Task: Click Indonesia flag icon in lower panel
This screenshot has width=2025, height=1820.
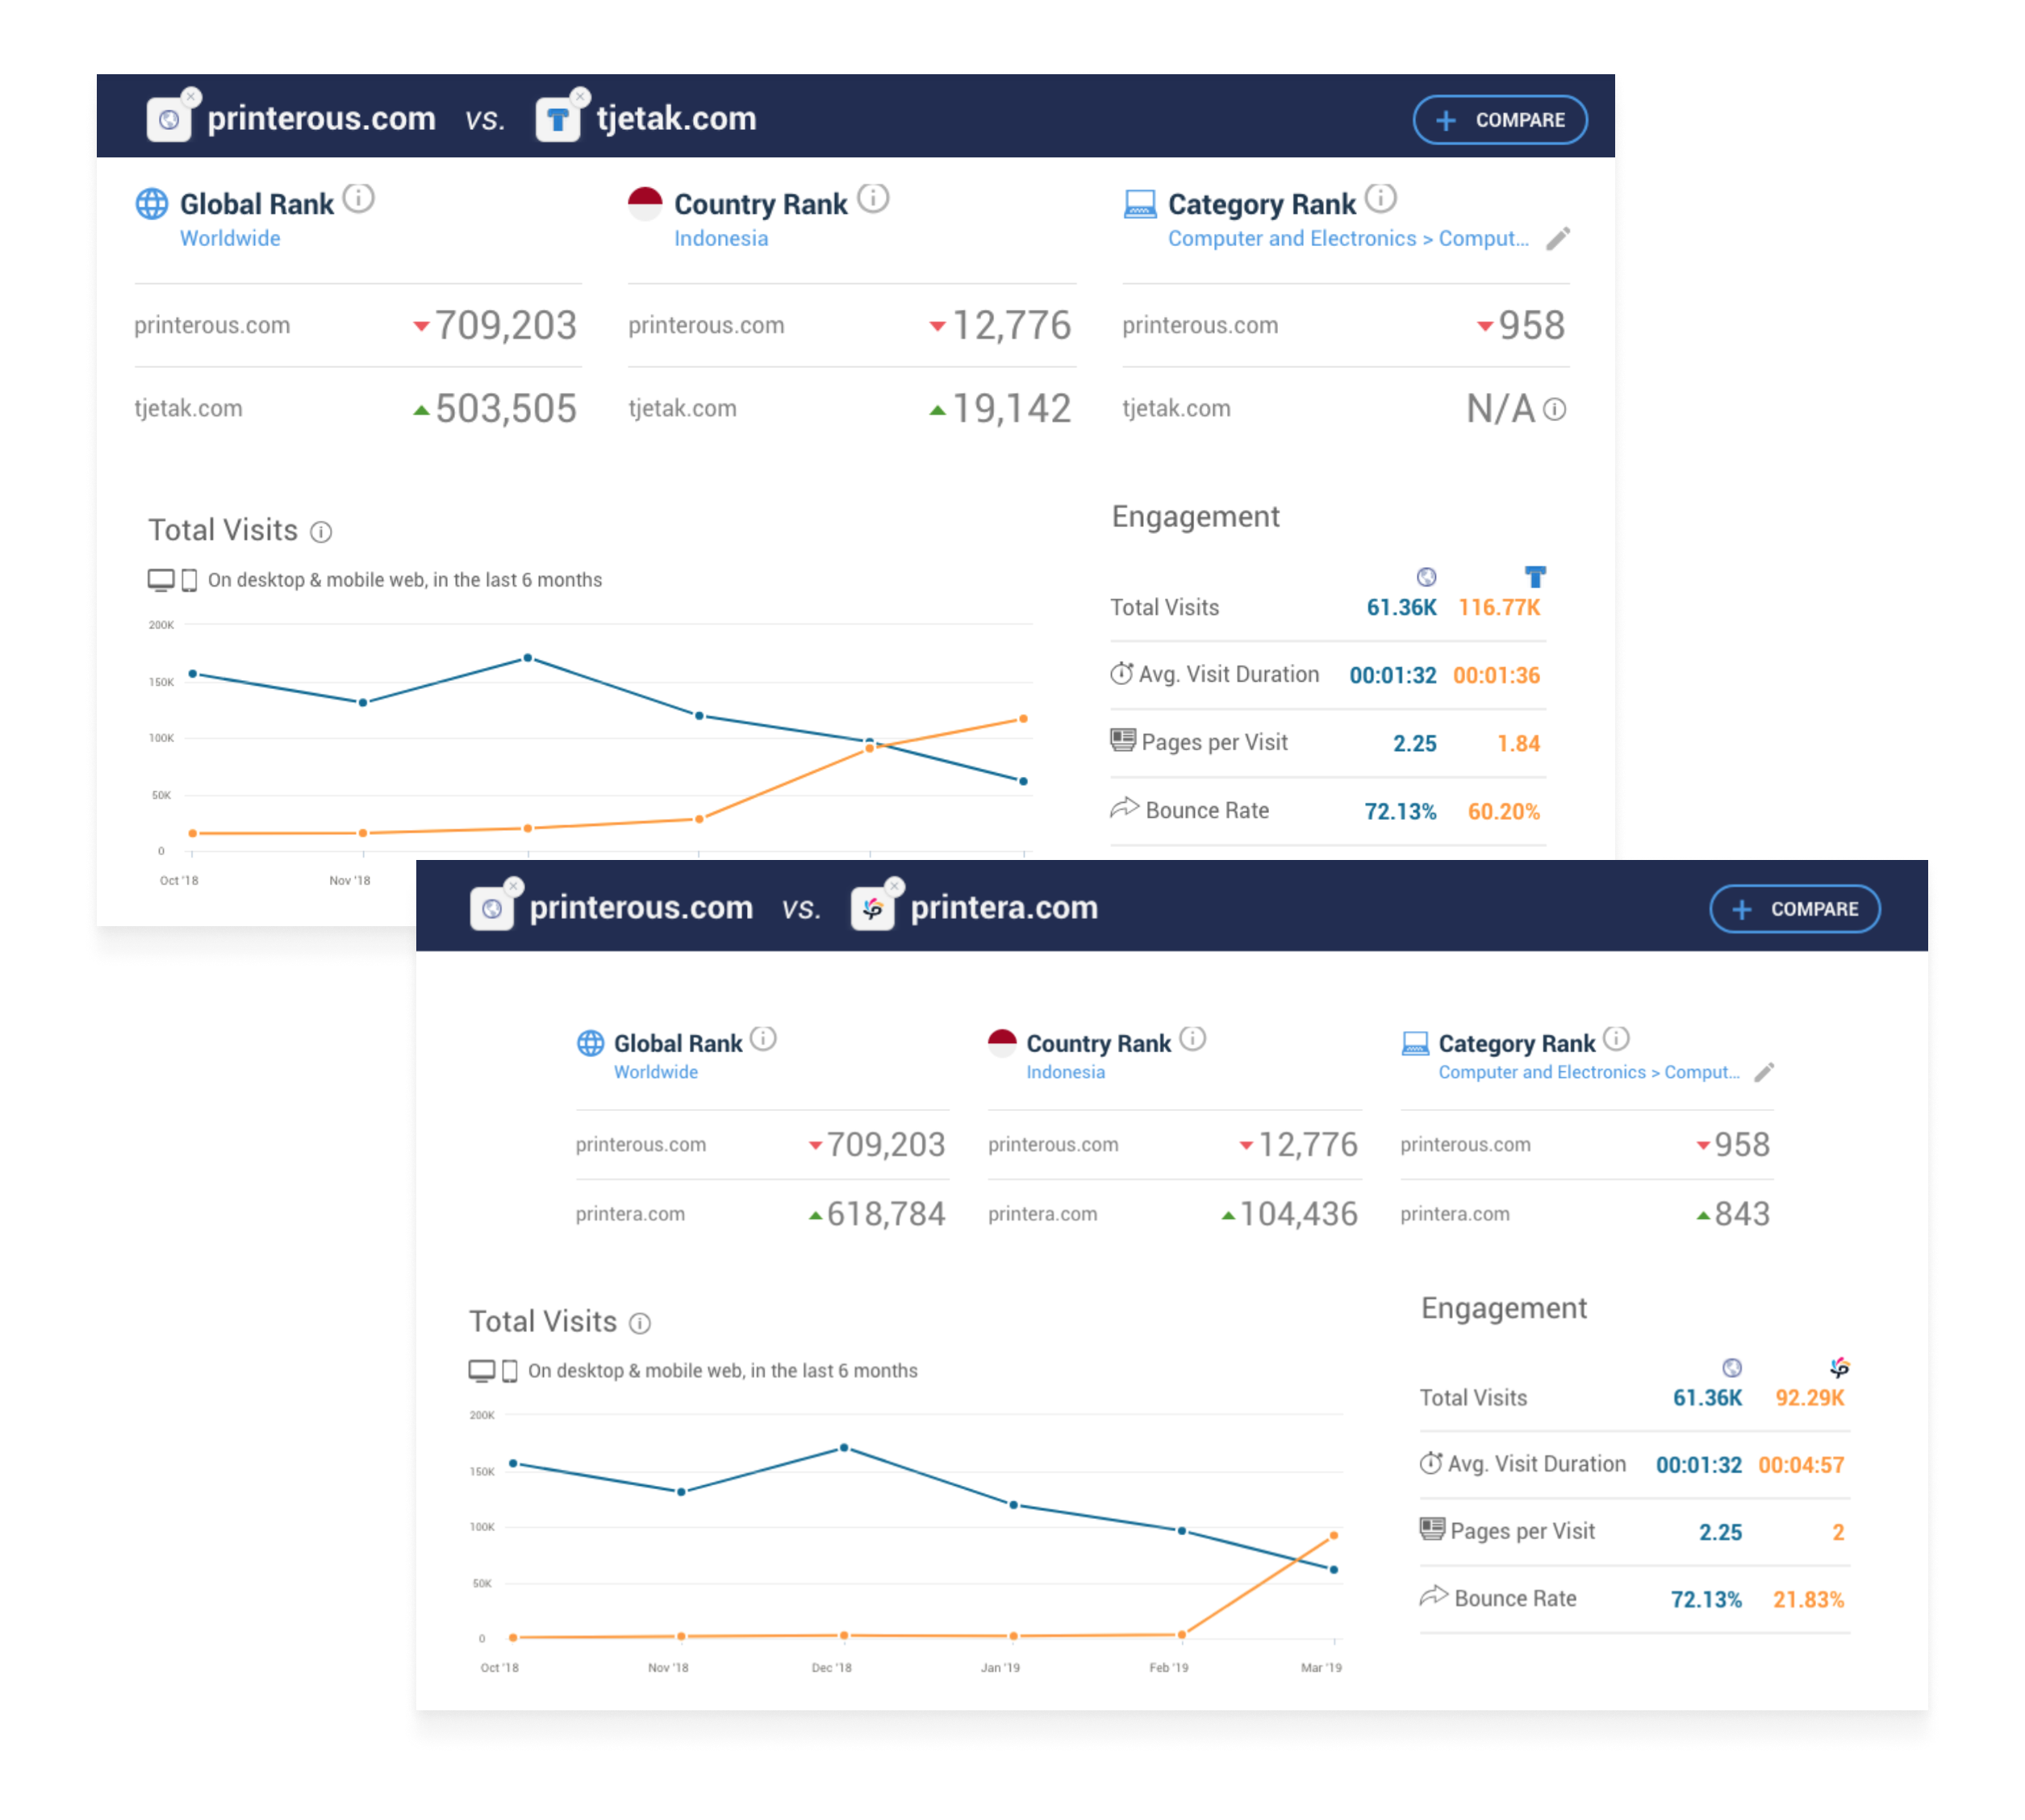Action: (1002, 1043)
